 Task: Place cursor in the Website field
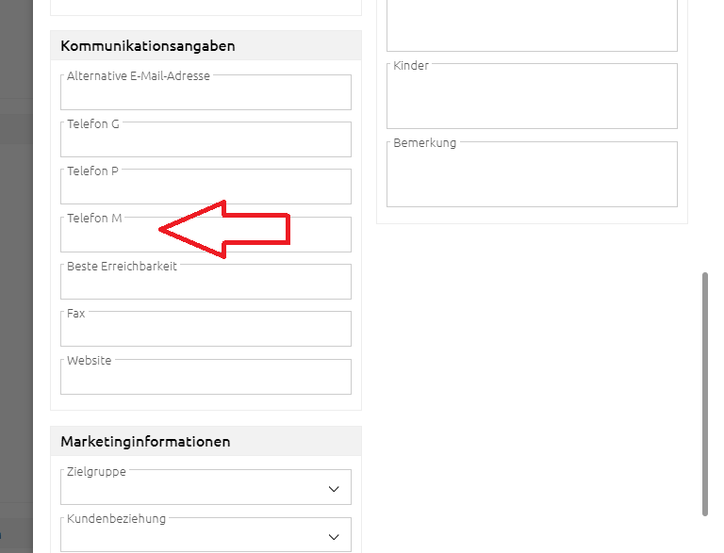pos(206,380)
